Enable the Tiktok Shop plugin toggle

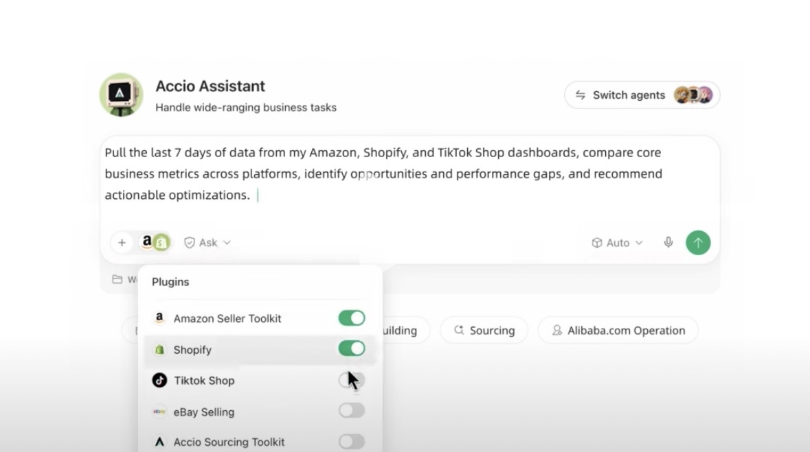(352, 380)
